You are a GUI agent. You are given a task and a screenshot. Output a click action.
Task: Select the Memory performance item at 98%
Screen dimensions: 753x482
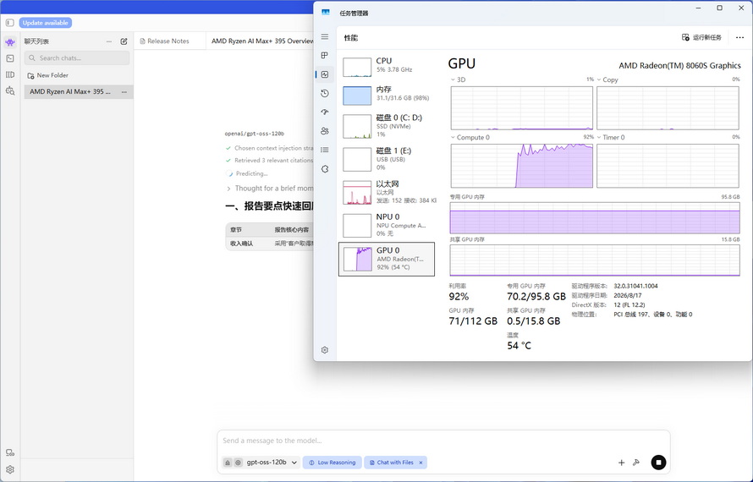coord(387,95)
